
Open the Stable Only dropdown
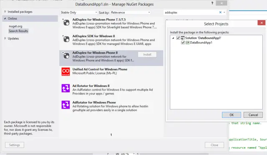click(78, 13)
